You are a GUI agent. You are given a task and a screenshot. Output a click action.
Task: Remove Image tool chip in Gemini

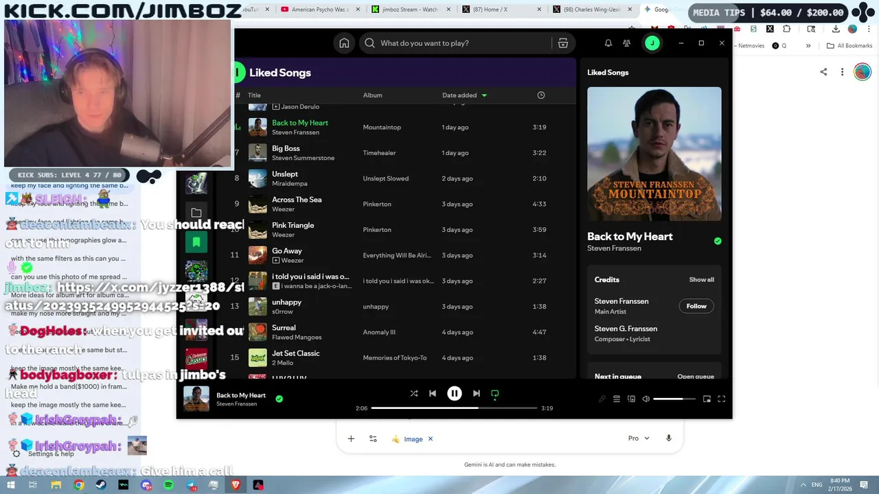[x=431, y=439]
